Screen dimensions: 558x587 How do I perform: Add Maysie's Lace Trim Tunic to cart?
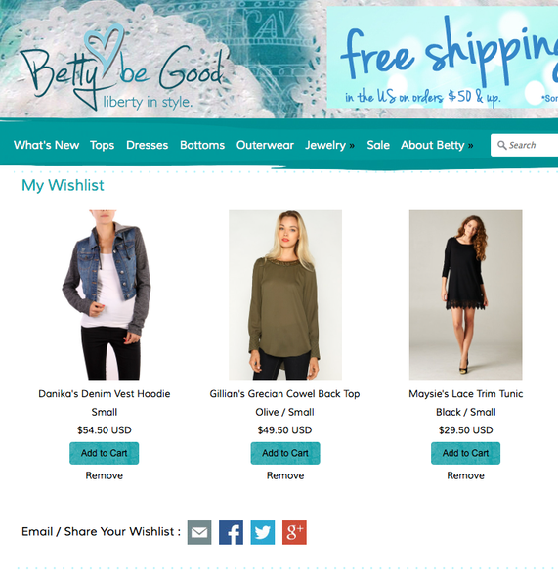465,453
